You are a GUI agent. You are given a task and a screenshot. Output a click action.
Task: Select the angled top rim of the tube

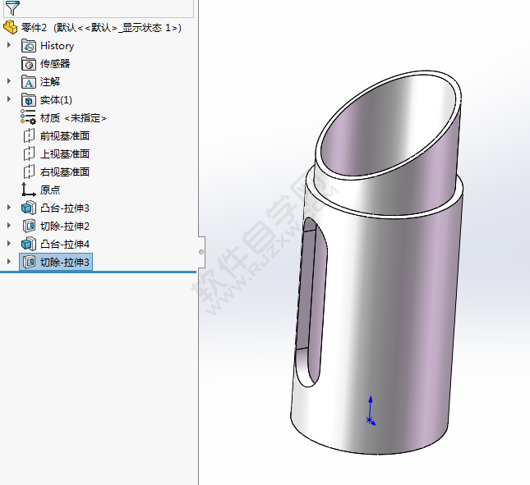pos(389,124)
